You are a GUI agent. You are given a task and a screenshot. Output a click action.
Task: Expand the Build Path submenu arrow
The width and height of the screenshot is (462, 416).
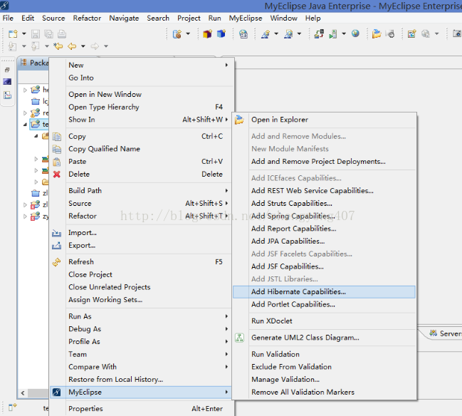click(x=226, y=191)
